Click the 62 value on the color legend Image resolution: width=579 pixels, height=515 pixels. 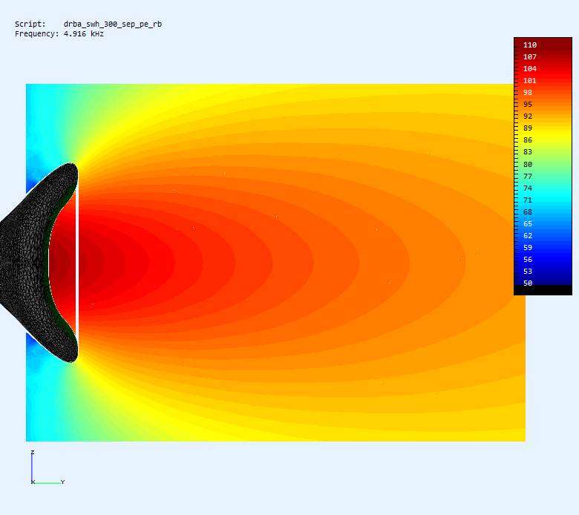tap(528, 235)
